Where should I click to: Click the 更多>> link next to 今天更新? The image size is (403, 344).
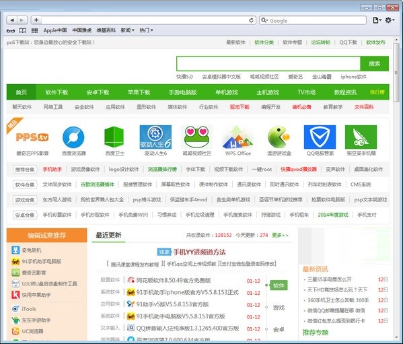point(280,235)
